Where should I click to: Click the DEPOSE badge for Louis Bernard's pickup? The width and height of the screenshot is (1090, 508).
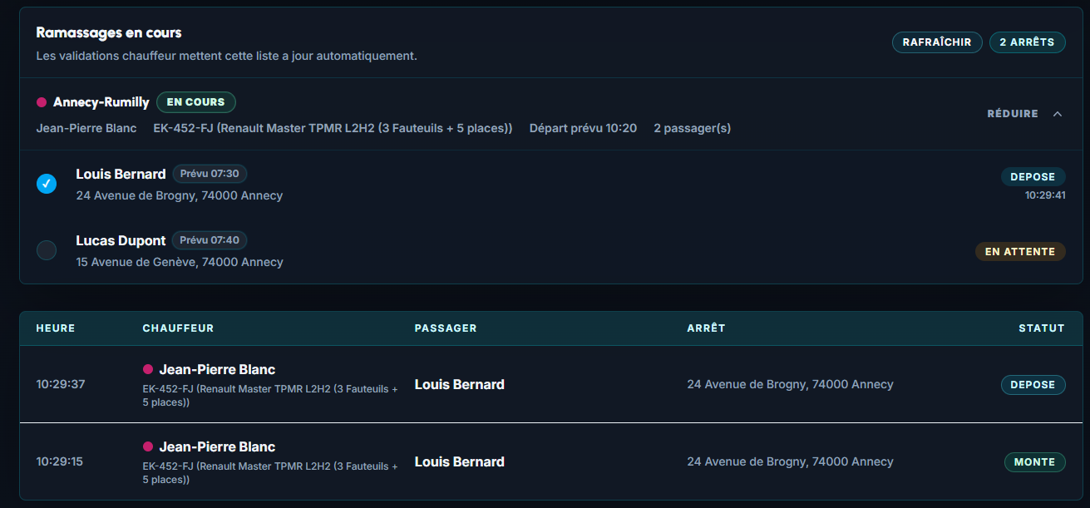point(1033,177)
